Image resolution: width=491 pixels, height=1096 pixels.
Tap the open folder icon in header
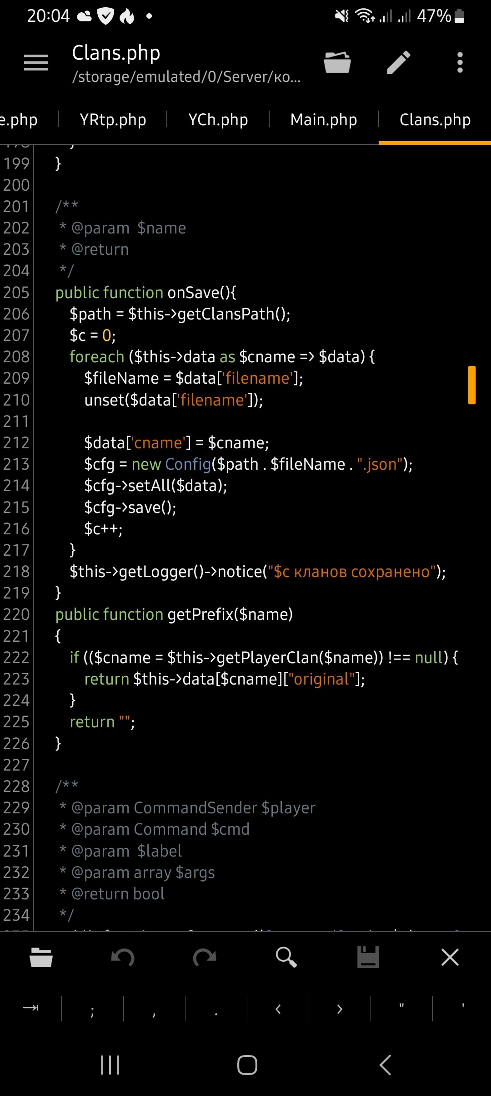pyautogui.click(x=337, y=62)
